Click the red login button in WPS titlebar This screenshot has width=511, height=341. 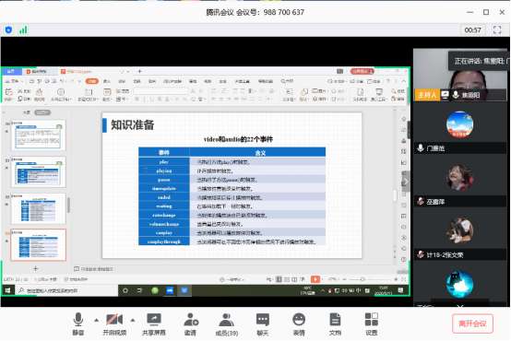[x=362, y=71]
